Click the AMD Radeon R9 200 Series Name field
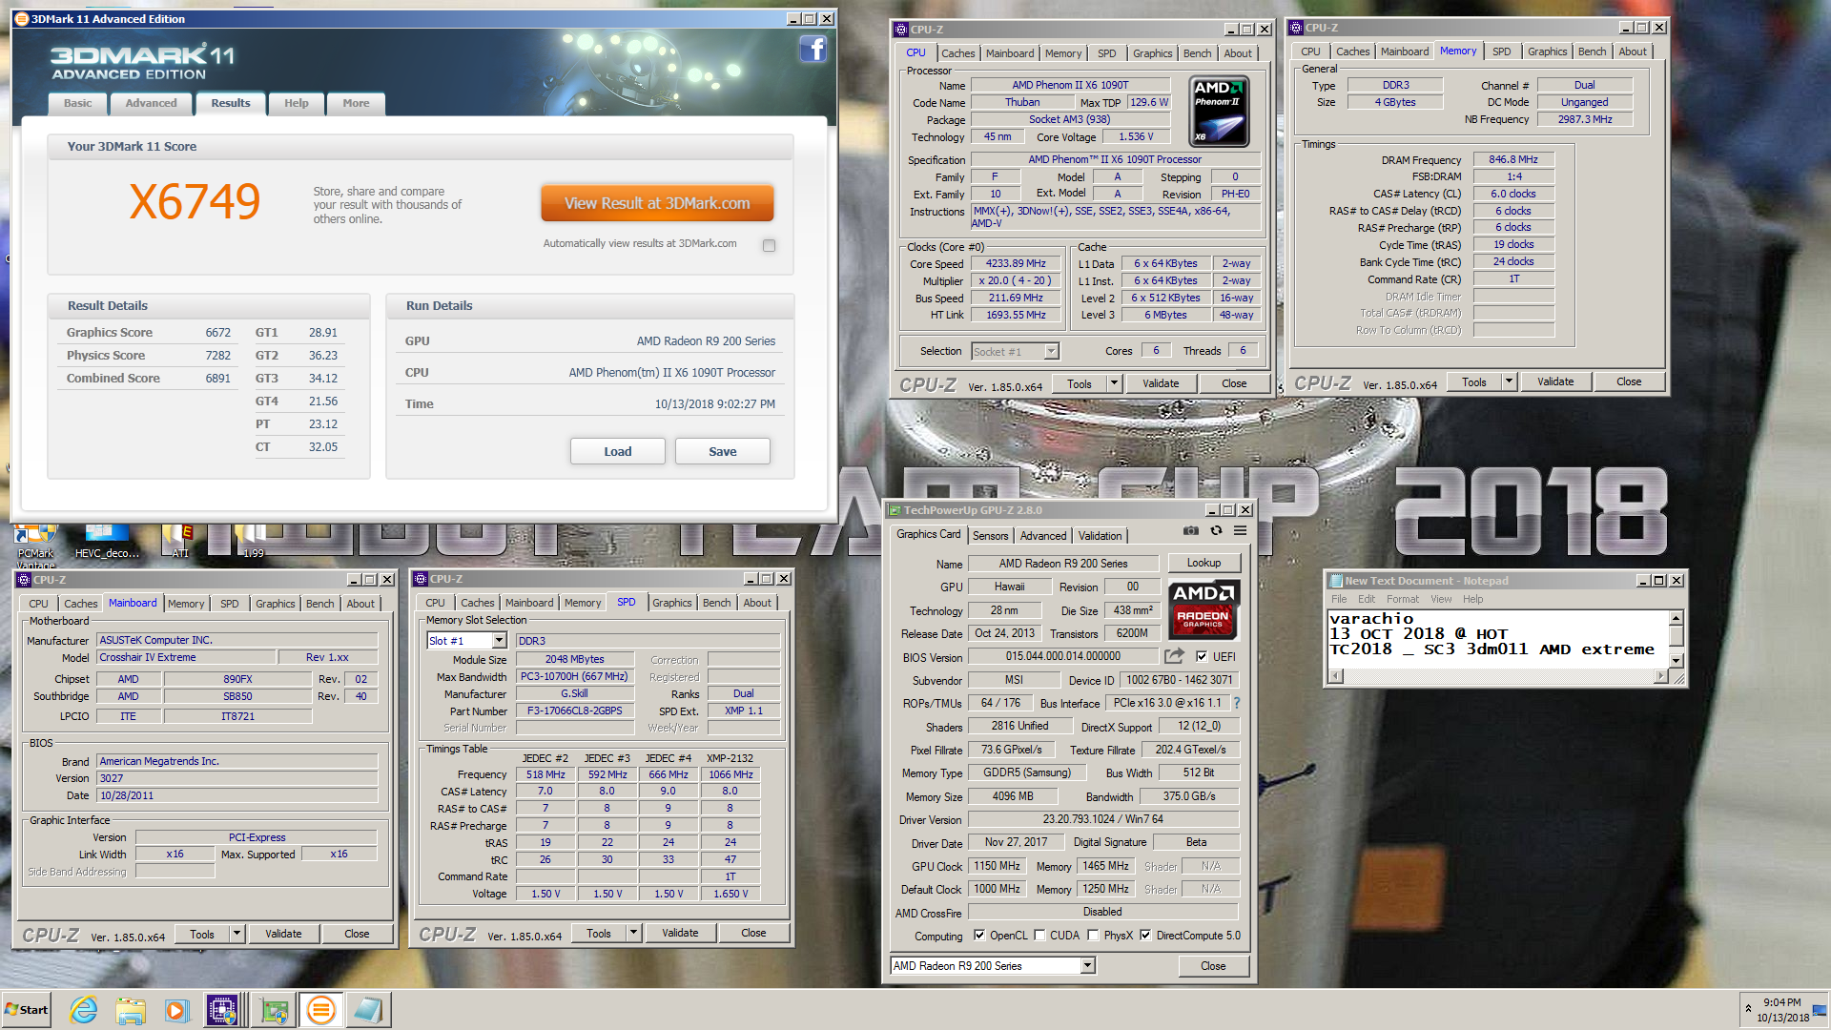This screenshot has width=1831, height=1030. tap(1062, 564)
